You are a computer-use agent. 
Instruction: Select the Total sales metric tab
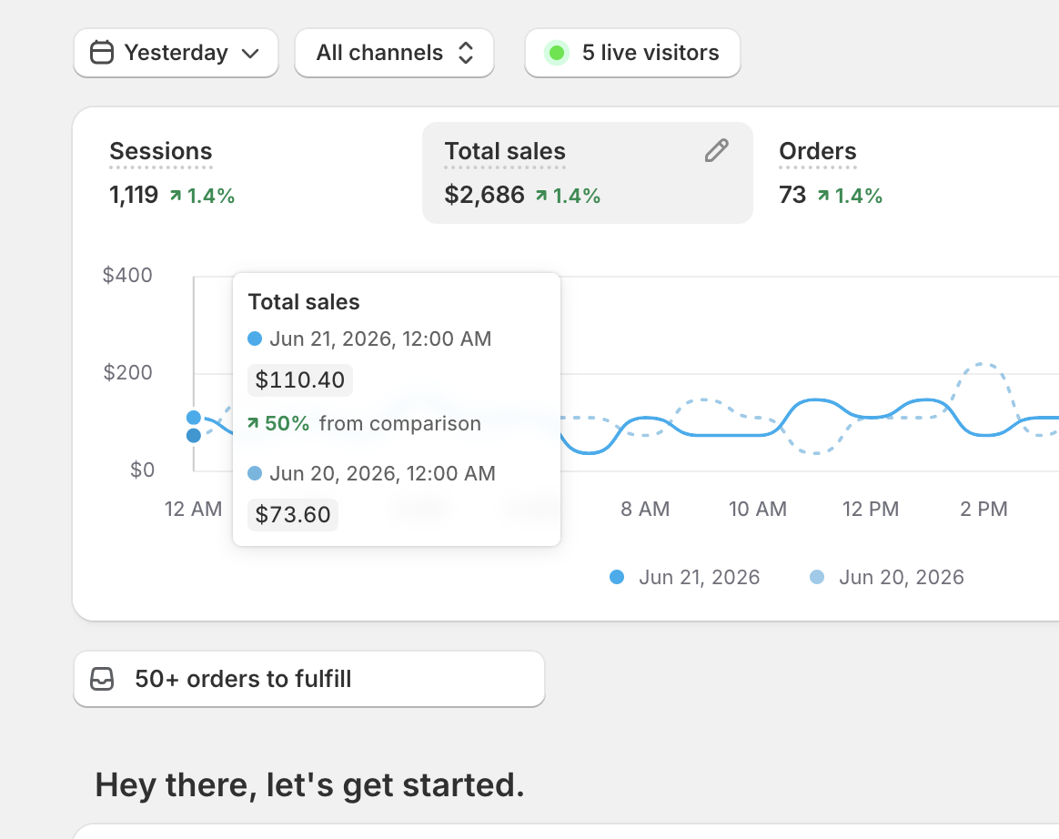(588, 173)
